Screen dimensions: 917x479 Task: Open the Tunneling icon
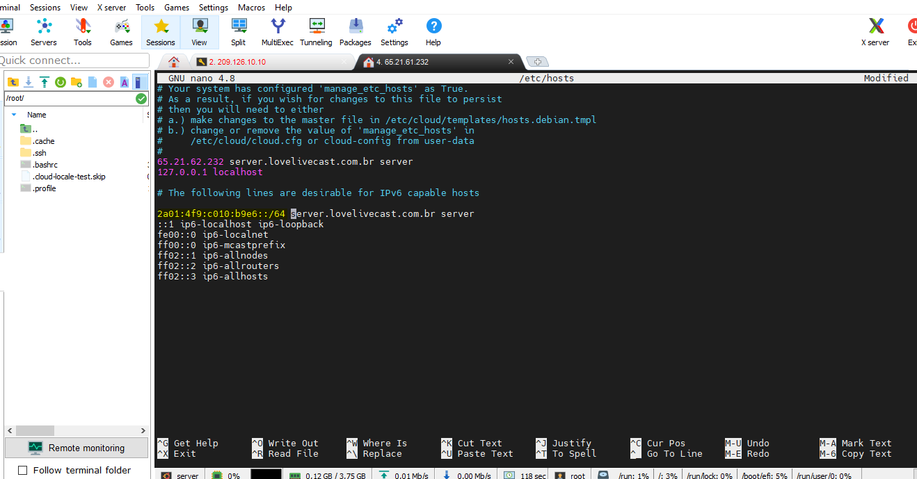(x=317, y=32)
